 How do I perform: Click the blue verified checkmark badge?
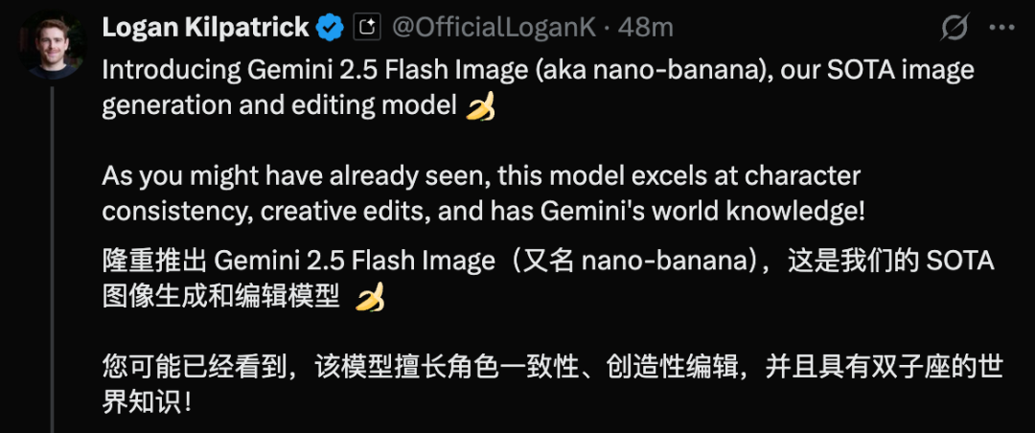[331, 29]
